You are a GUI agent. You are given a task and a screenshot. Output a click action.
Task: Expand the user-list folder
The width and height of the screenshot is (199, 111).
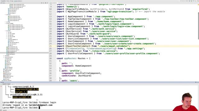7,35
